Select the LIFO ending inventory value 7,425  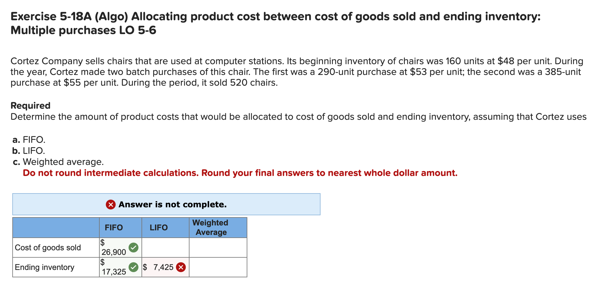coord(163,267)
